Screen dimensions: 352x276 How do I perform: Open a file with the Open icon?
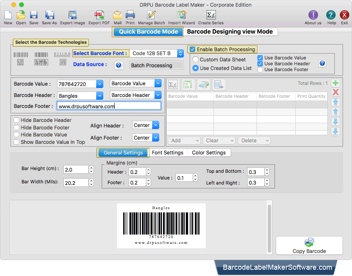[x=21, y=15]
